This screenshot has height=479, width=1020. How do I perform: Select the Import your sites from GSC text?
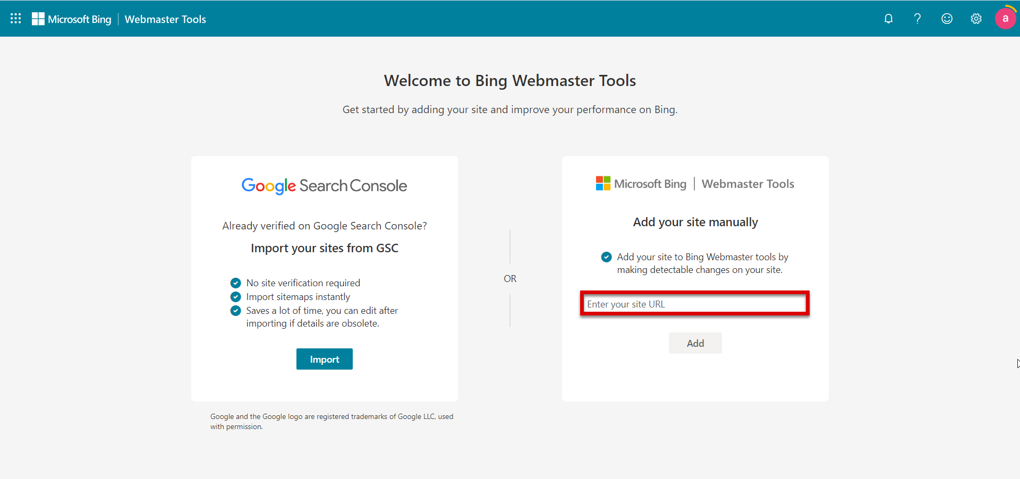(325, 248)
